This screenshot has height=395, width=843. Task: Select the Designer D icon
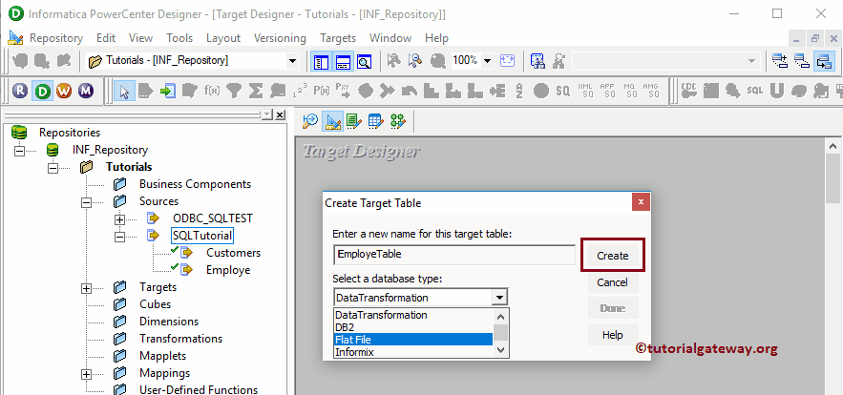click(42, 91)
